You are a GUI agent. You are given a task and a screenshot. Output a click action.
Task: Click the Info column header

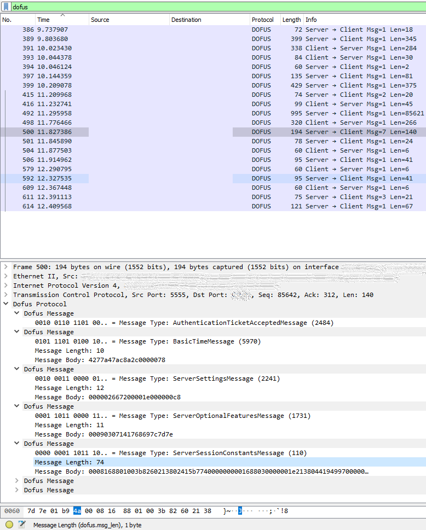365,20
